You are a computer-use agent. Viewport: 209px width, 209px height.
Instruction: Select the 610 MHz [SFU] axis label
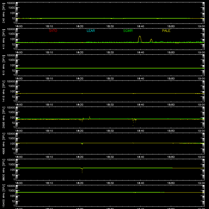pyautogui.click(x=3, y=65)
